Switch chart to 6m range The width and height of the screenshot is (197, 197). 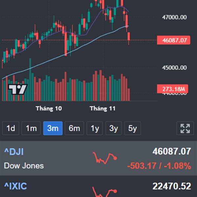coord(74,128)
